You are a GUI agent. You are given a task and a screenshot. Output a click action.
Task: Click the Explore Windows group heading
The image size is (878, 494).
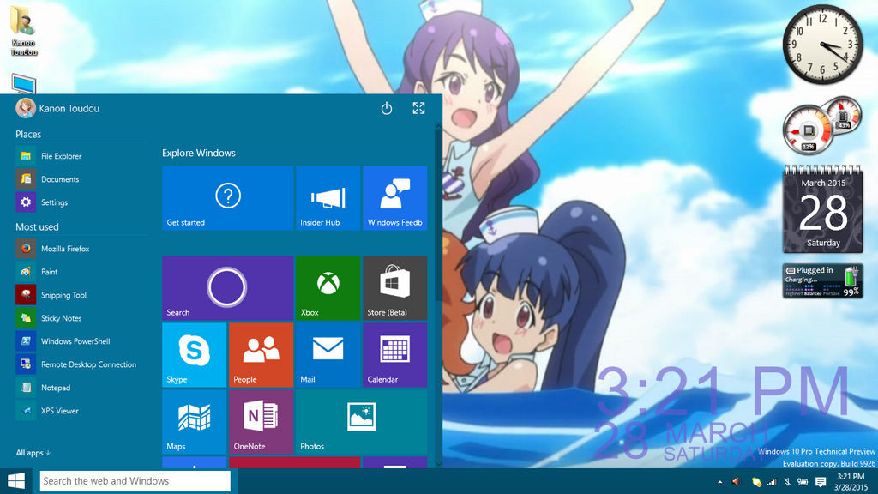pyautogui.click(x=199, y=153)
